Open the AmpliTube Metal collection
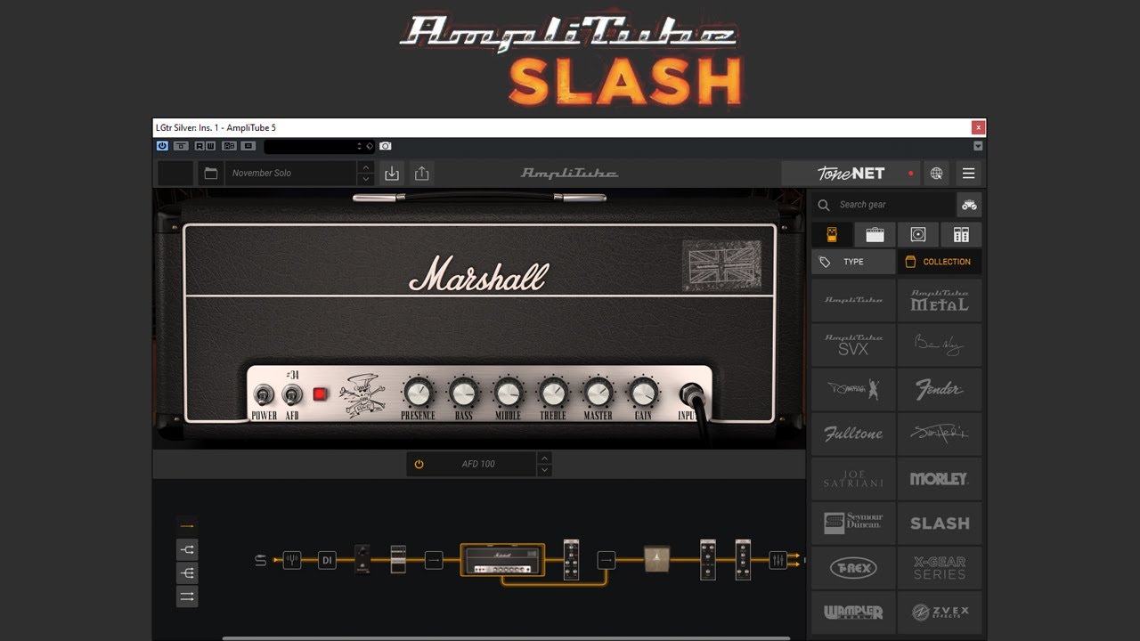Viewport: 1140px width, 641px height. click(x=940, y=300)
